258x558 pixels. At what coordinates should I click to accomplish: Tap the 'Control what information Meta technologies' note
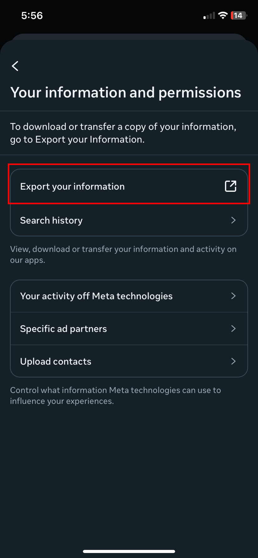click(x=115, y=395)
